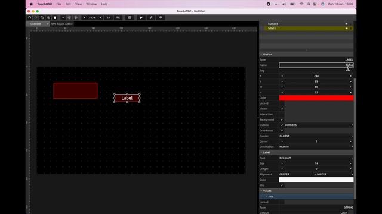Reset zoom with the 1:1 button

tap(109, 18)
